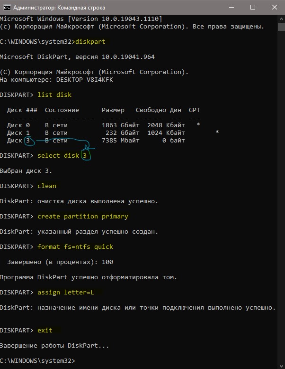
Task: Click 'Завершено (в процентах): 100' line
Action: point(60,262)
